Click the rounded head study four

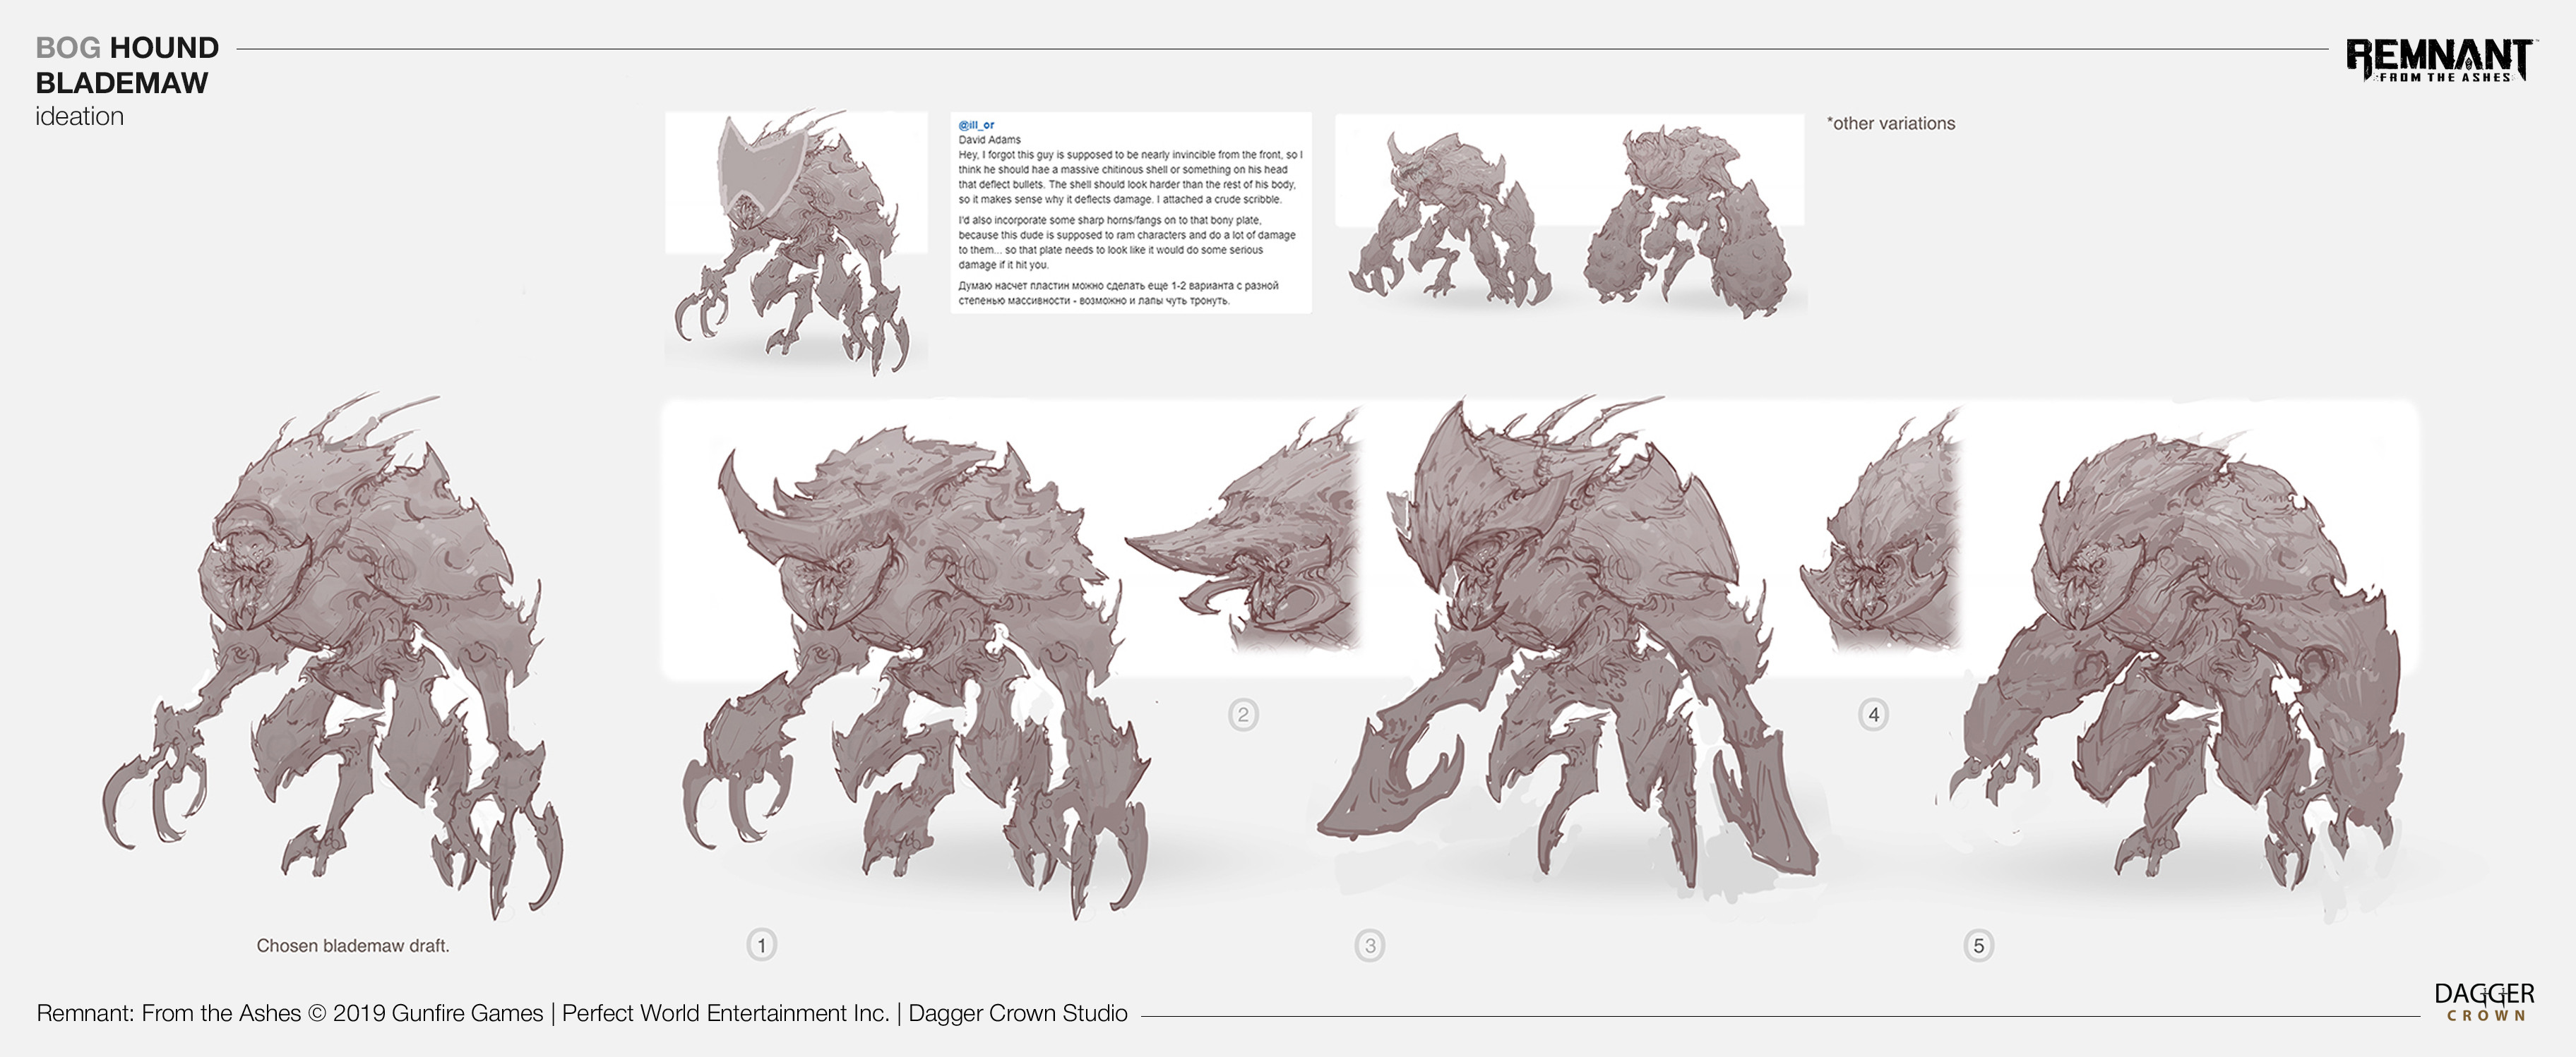(1880, 534)
